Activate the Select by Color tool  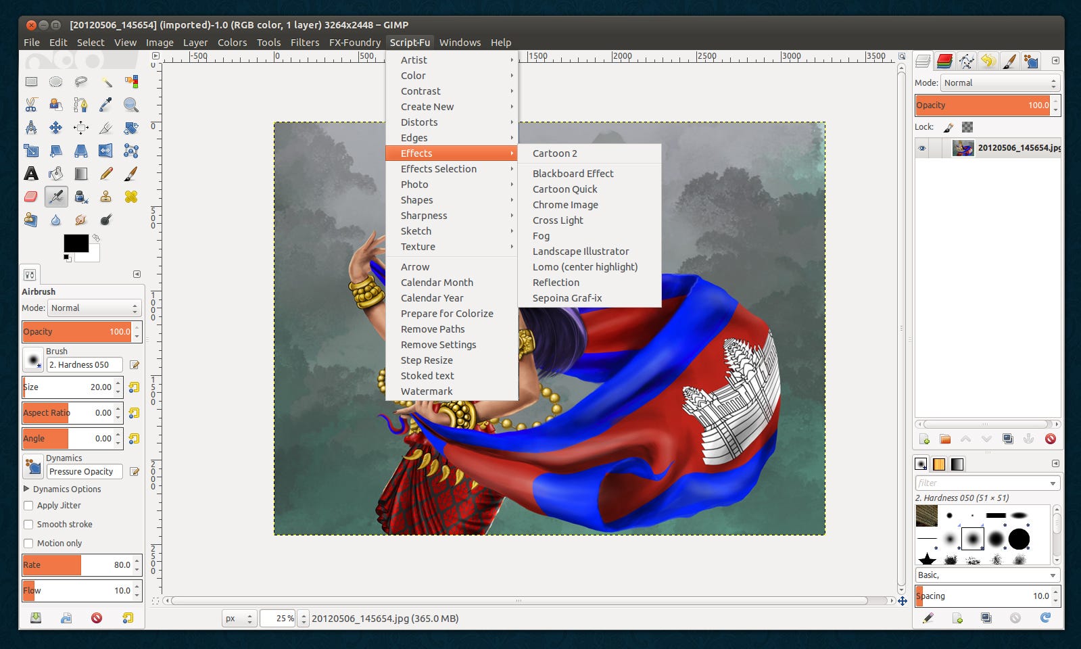pos(131,82)
